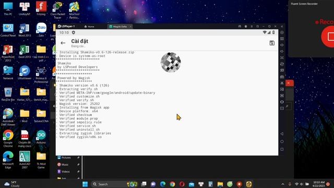Select the Network desktop icon
The width and height of the screenshot is (334, 188).
[x=8, y=73]
